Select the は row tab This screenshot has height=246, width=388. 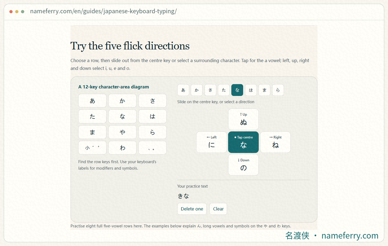pyautogui.click(x=251, y=90)
